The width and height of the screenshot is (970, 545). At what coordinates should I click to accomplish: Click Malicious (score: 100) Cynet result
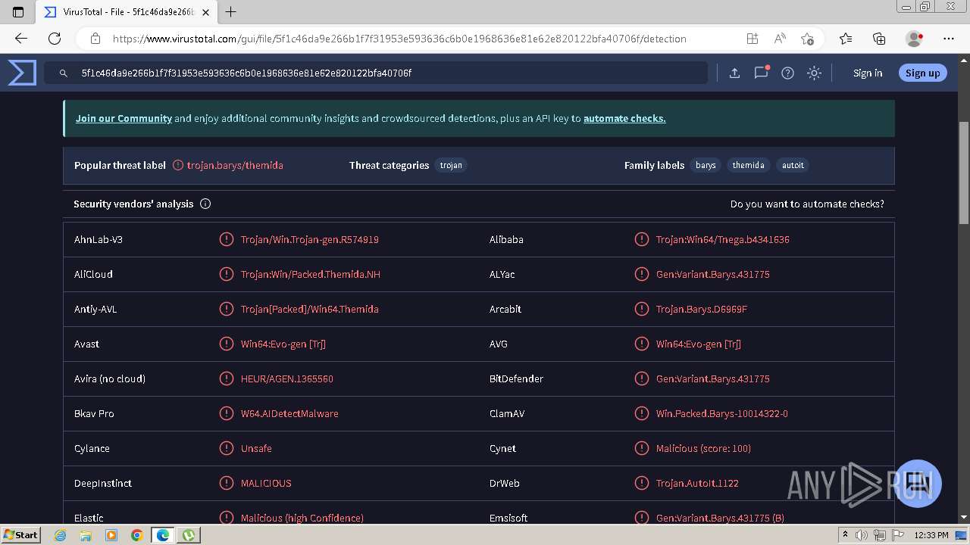704,448
